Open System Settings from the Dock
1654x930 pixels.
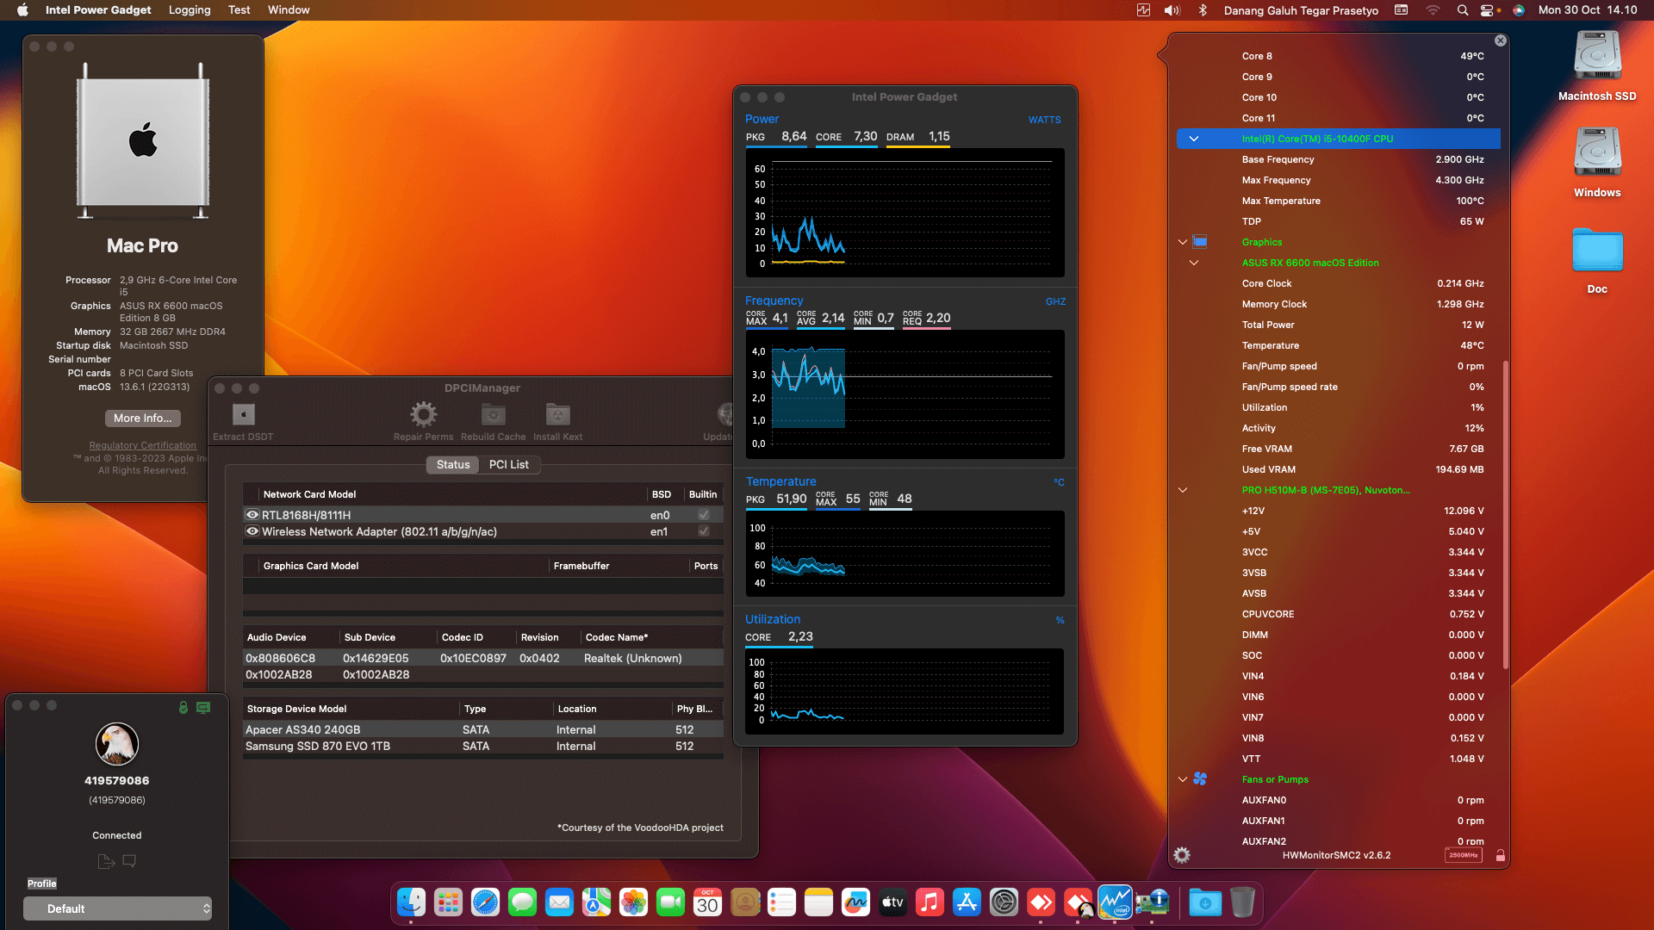[1004, 902]
